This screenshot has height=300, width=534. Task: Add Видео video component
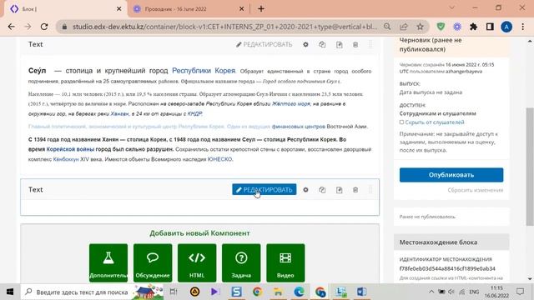point(285,262)
